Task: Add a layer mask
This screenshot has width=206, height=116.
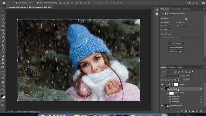Action: tap(186, 111)
